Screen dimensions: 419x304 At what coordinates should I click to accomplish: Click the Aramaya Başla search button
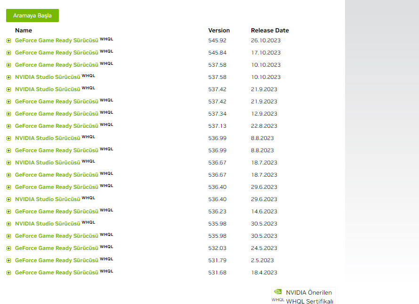click(32, 16)
